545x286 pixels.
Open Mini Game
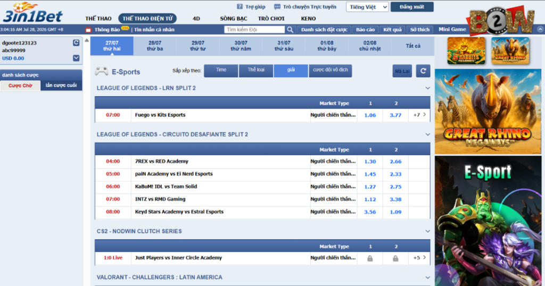click(452, 29)
